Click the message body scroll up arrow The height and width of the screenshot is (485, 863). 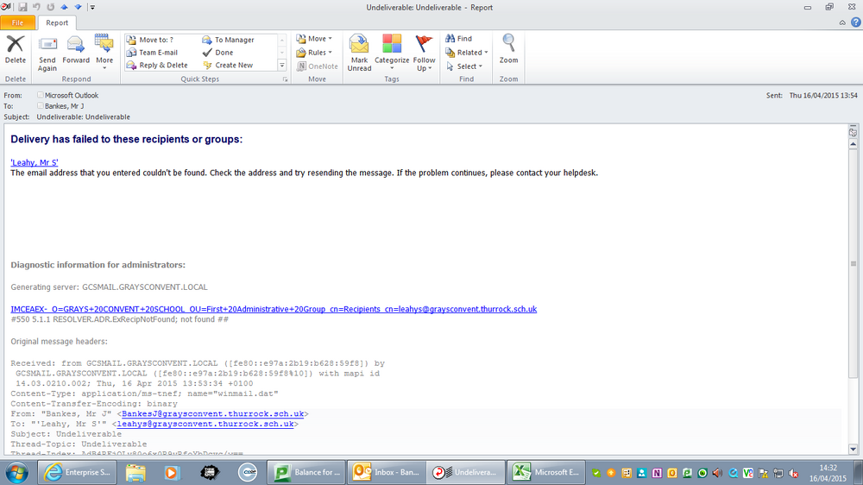point(854,144)
